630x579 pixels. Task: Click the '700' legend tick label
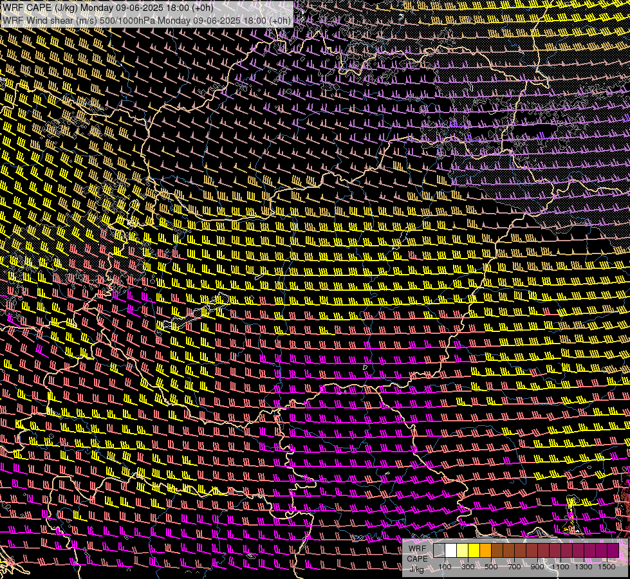pos(514,567)
